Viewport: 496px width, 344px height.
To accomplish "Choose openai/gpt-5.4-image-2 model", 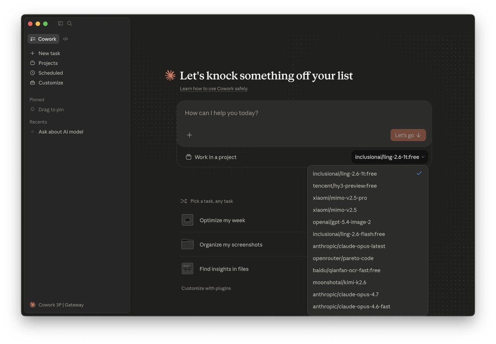I will (x=367, y=222).
